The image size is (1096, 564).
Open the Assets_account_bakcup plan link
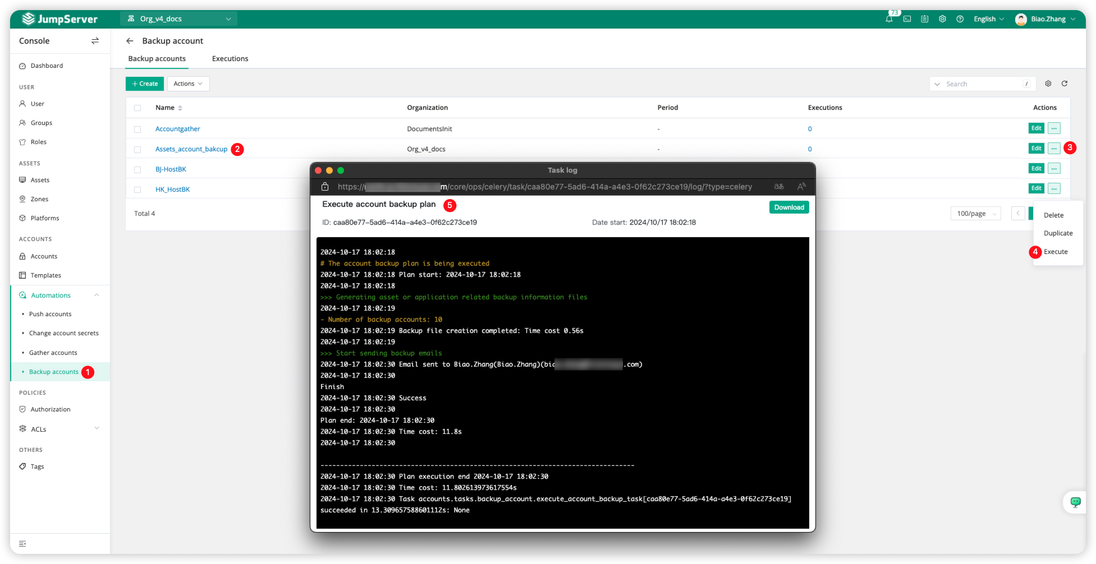click(191, 149)
